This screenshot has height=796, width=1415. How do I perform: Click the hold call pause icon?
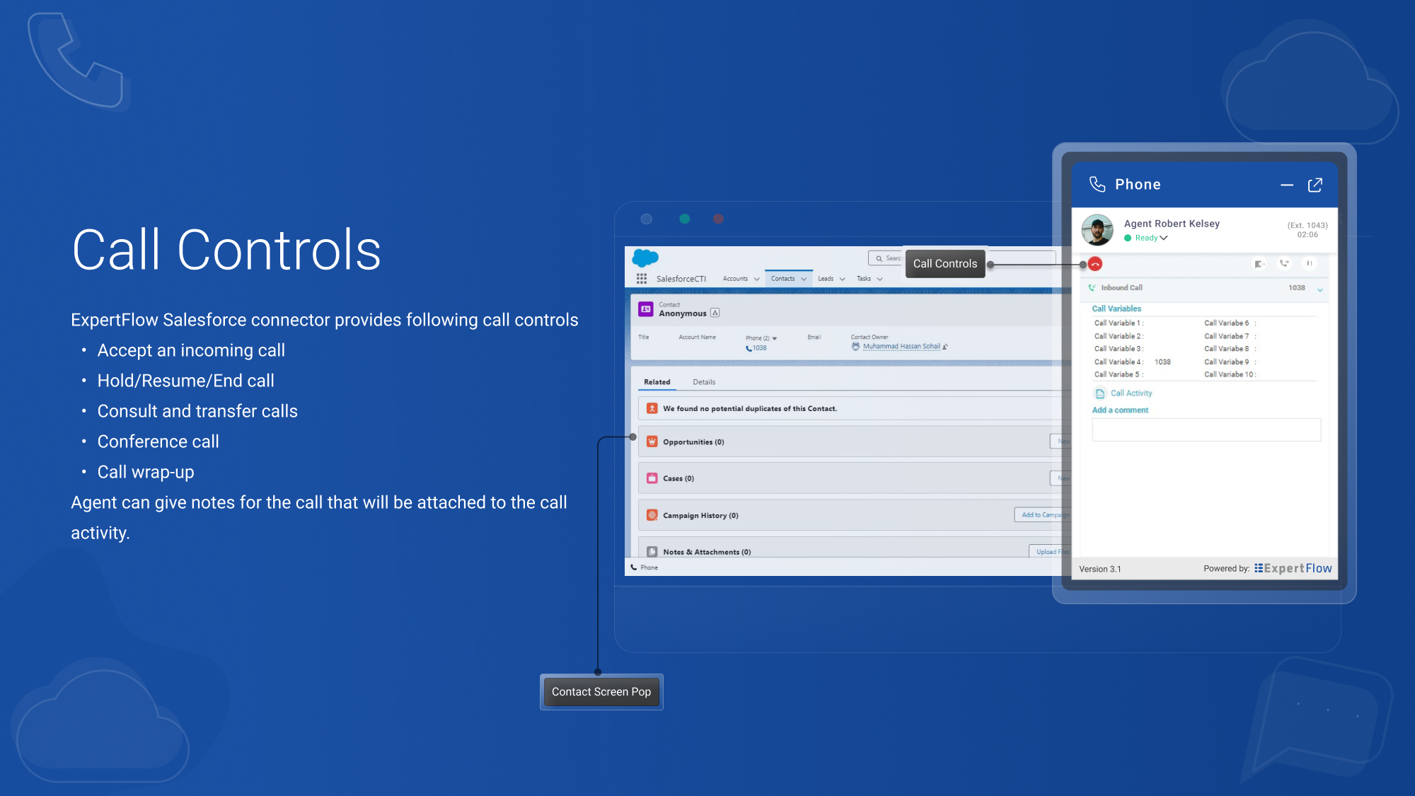coord(1309,264)
